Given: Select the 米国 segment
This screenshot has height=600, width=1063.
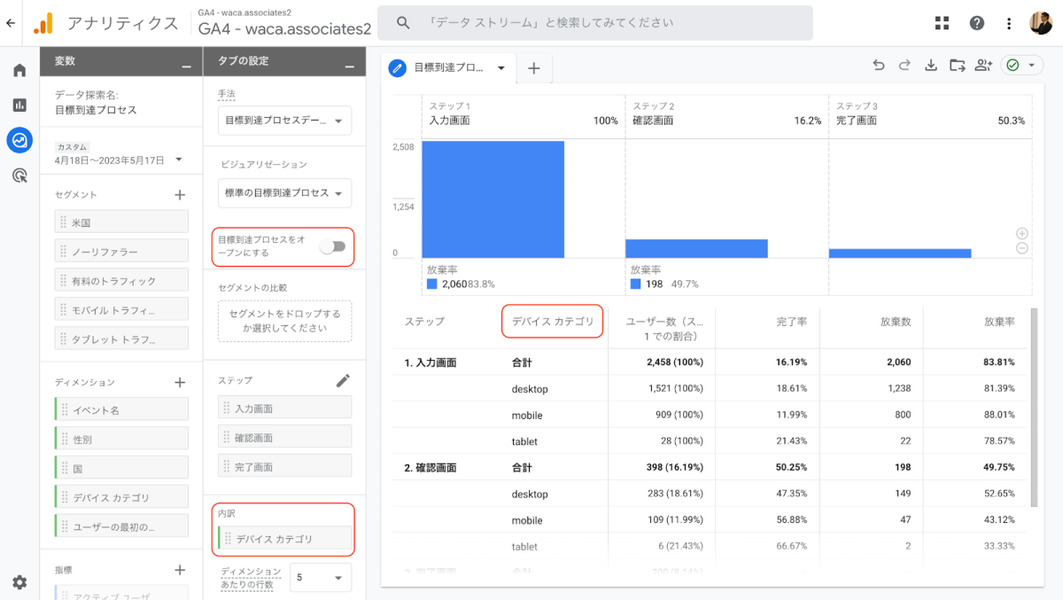Looking at the screenshot, I should [121, 222].
